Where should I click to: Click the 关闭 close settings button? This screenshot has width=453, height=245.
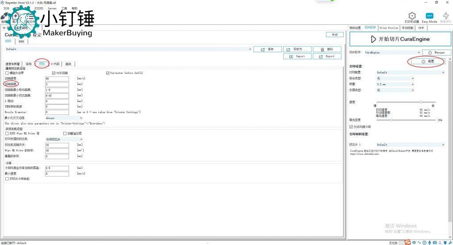tap(334, 34)
